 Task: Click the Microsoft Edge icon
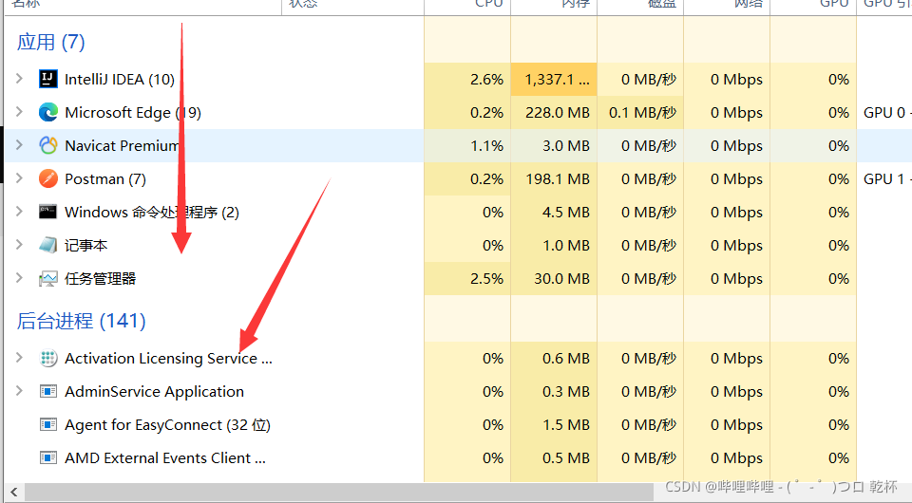tap(47, 112)
